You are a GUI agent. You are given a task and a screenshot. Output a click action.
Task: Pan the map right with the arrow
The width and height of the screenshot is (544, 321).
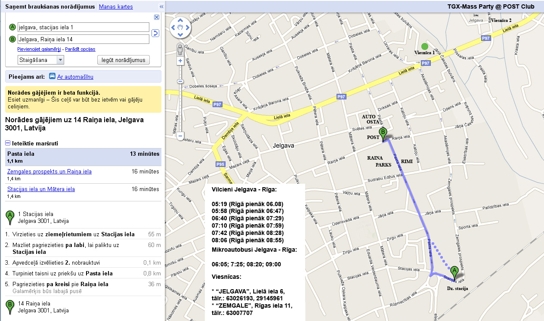pos(188,28)
